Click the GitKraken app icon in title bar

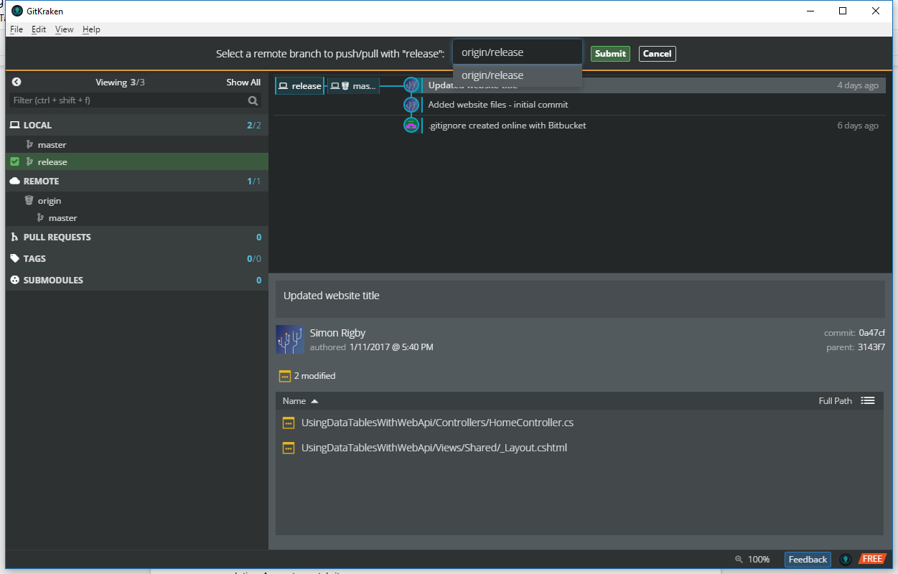click(17, 11)
